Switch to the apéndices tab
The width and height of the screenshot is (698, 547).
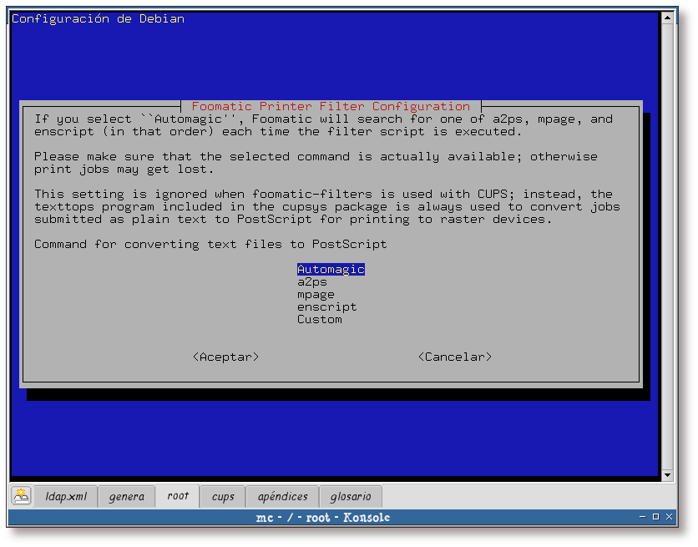(x=282, y=495)
